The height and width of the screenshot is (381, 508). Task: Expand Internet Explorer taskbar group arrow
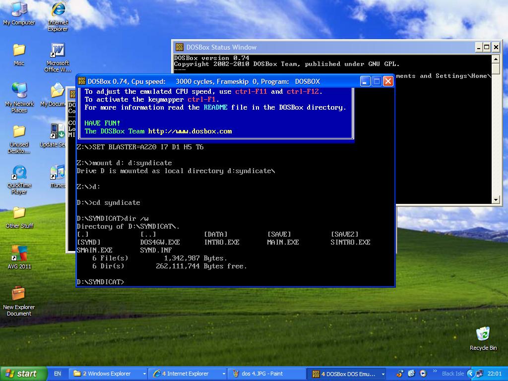[x=224, y=374]
